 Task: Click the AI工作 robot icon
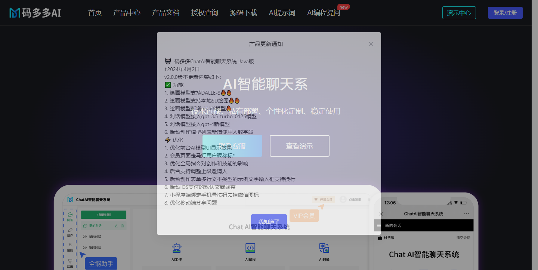(176, 248)
